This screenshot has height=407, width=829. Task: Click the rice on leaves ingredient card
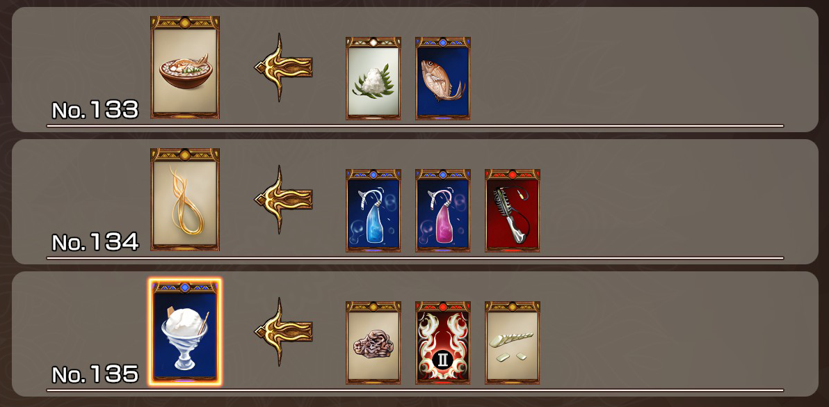pos(373,78)
